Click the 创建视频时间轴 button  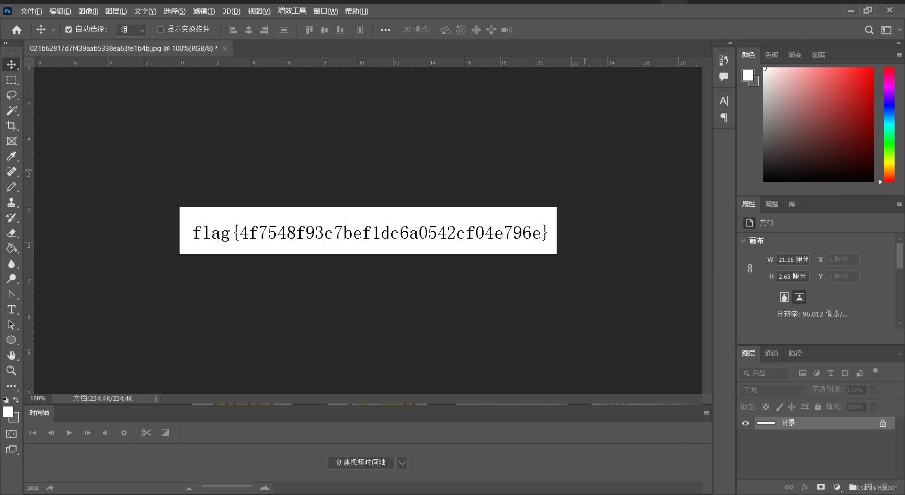click(x=361, y=463)
